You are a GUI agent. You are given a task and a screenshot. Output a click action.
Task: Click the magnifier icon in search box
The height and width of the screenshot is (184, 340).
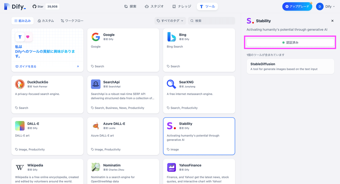(192, 21)
